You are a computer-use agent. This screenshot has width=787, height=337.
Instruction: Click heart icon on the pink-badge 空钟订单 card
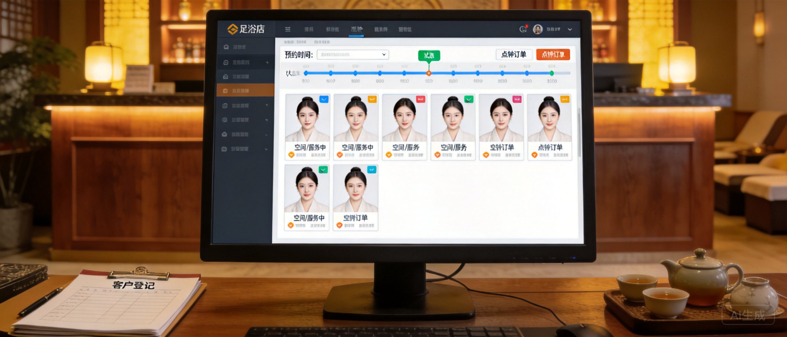pyautogui.click(x=486, y=155)
